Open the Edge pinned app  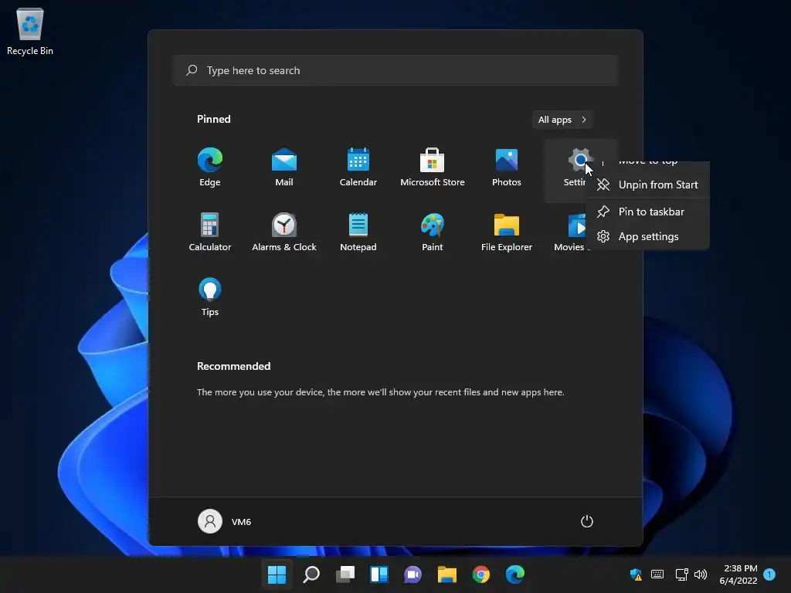click(x=210, y=167)
